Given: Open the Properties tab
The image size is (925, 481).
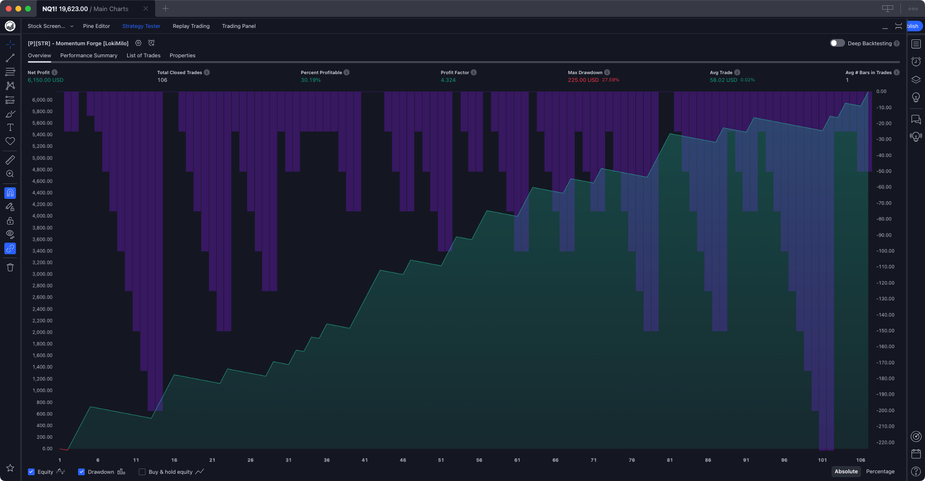Looking at the screenshot, I should (183, 55).
